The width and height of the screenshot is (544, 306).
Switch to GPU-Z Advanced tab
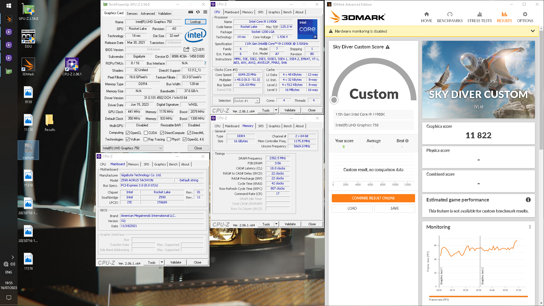click(148, 13)
